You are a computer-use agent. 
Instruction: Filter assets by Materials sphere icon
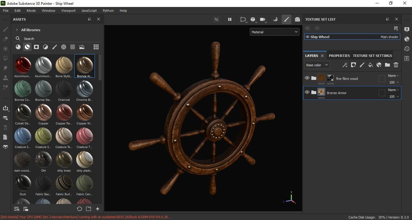point(18,47)
